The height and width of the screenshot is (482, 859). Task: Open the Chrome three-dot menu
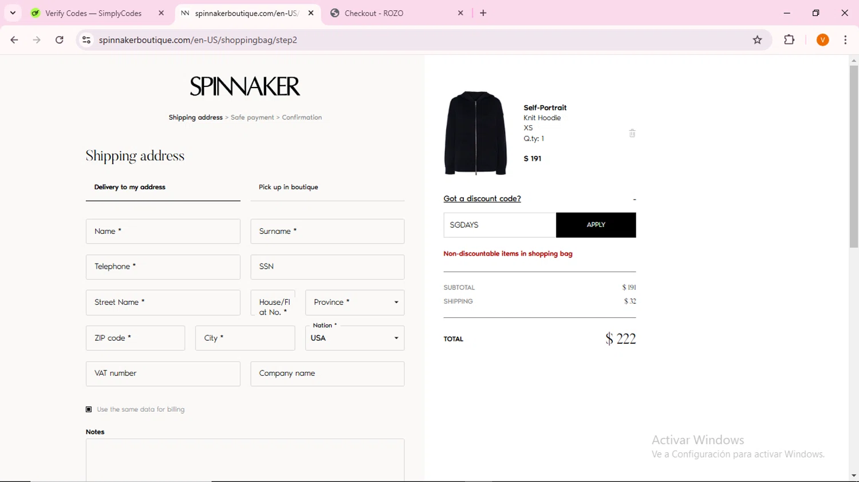click(x=845, y=40)
